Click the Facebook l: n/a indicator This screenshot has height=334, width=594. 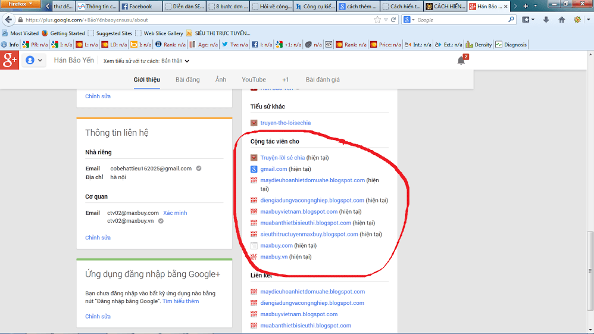[x=262, y=45]
